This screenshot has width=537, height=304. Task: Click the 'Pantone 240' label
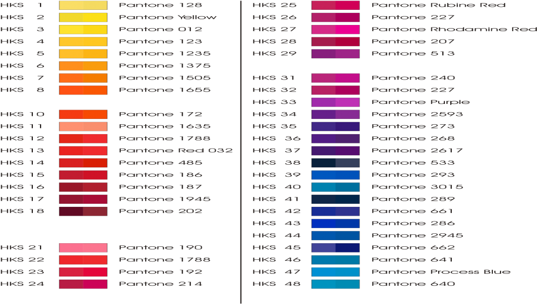413,77
